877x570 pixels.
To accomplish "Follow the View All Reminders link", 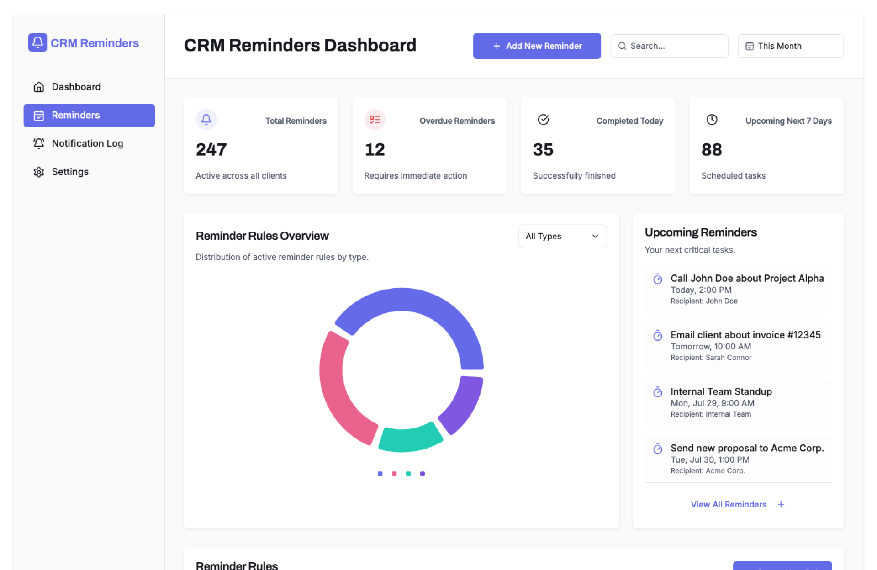I will 728,505.
